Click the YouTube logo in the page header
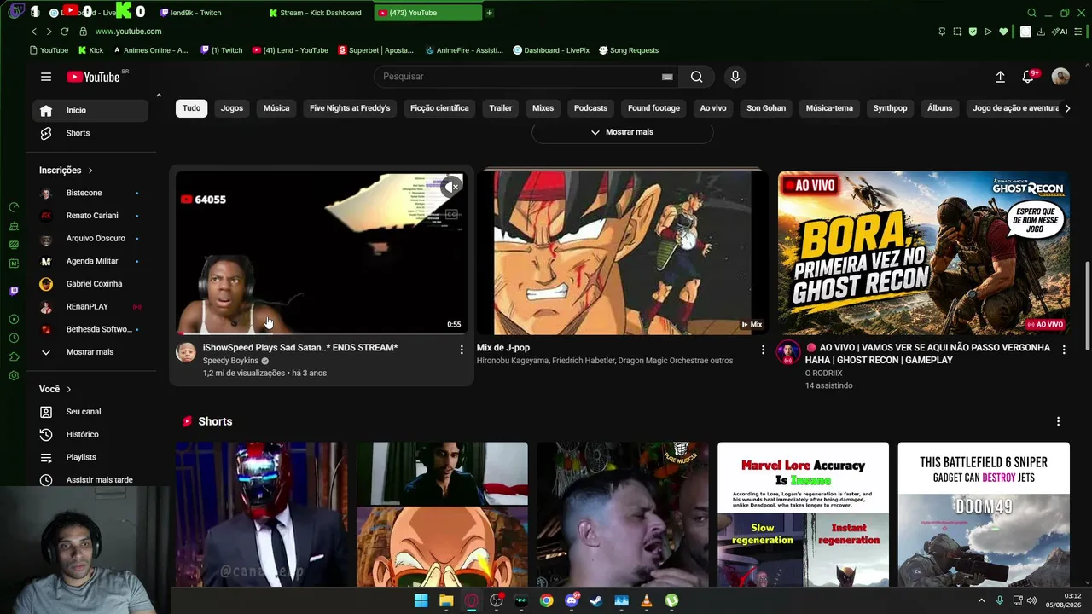1092x614 pixels. pos(93,77)
